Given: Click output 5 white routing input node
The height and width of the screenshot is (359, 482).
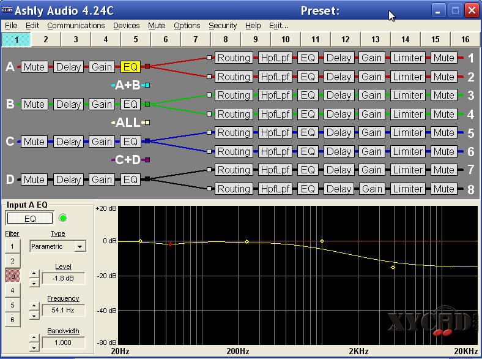Looking at the screenshot, I should [x=209, y=132].
